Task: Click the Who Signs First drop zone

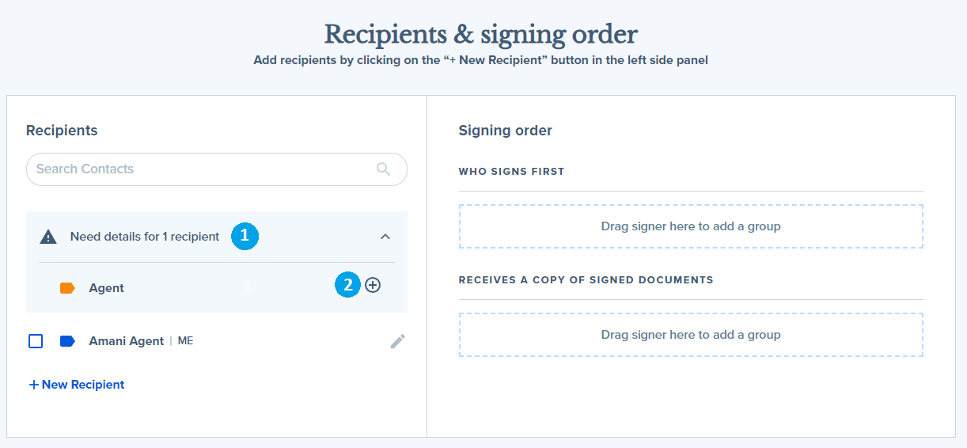Action: pyautogui.click(x=691, y=226)
